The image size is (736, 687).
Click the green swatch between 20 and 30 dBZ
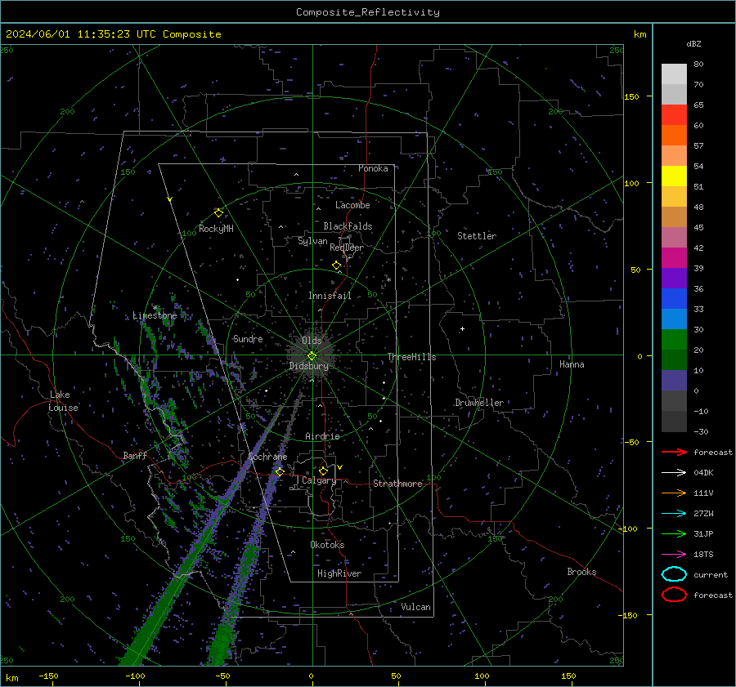(x=674, y=340)
